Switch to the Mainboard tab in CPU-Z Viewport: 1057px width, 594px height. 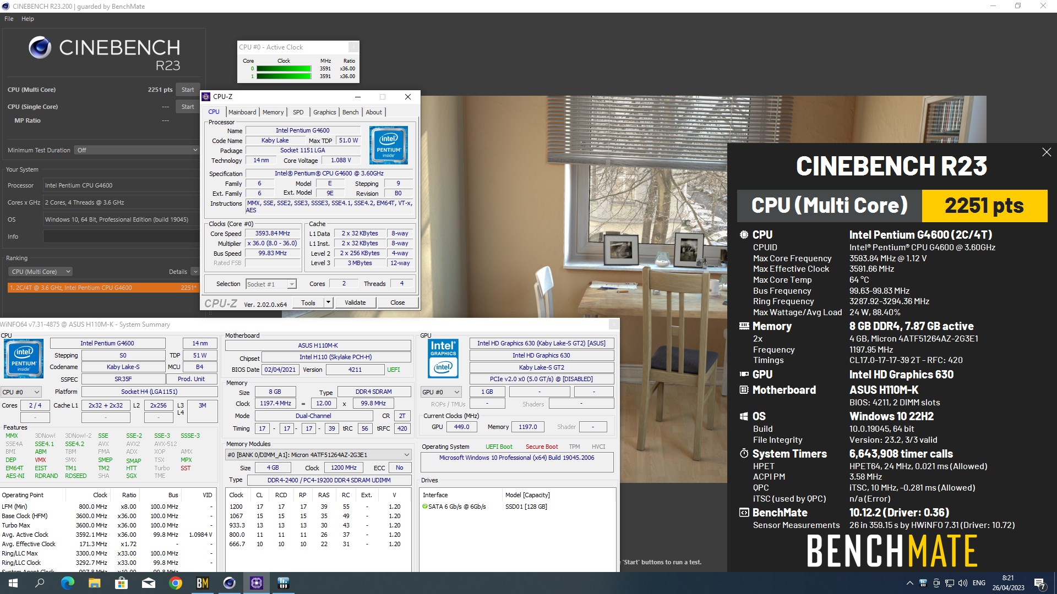242,112
